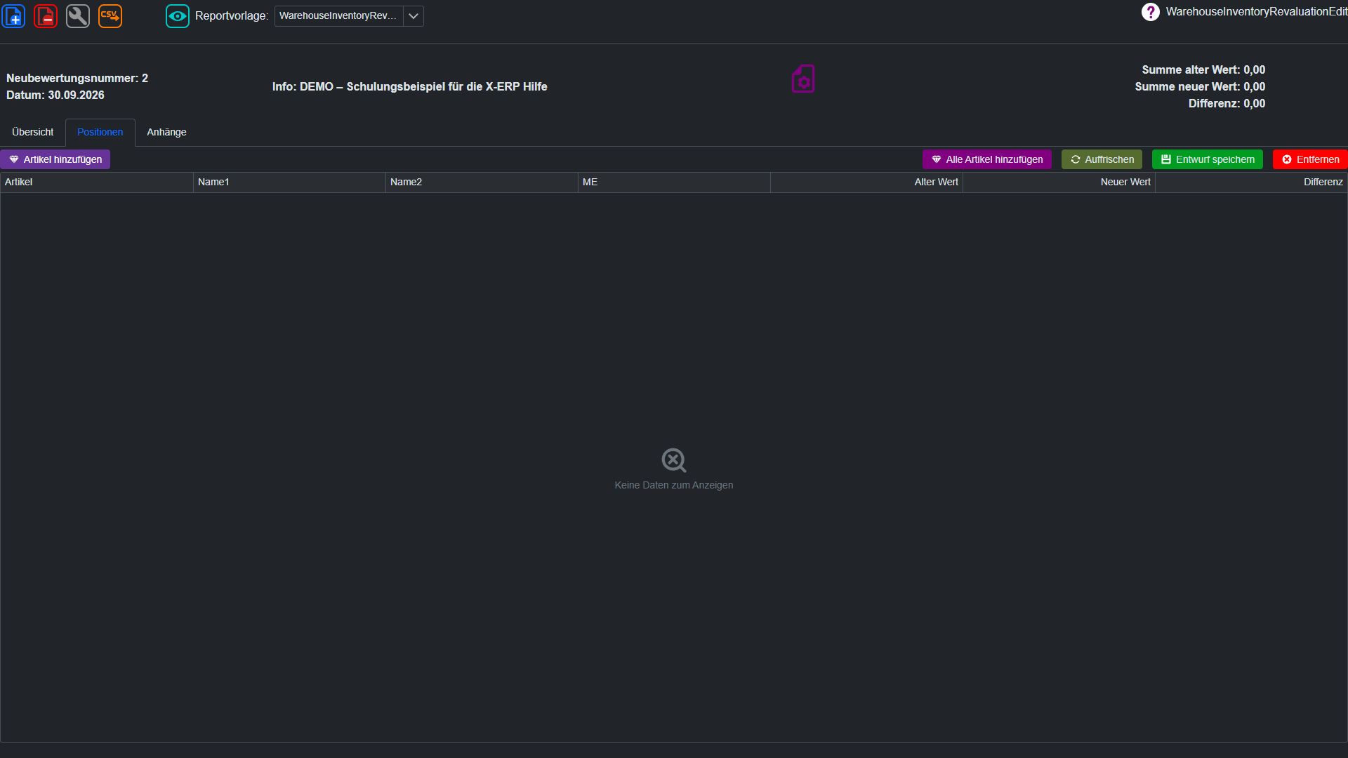Sort by Neuer Wert column header
The height and width of the screenshot is (758, 1348).
[1059, 182]
